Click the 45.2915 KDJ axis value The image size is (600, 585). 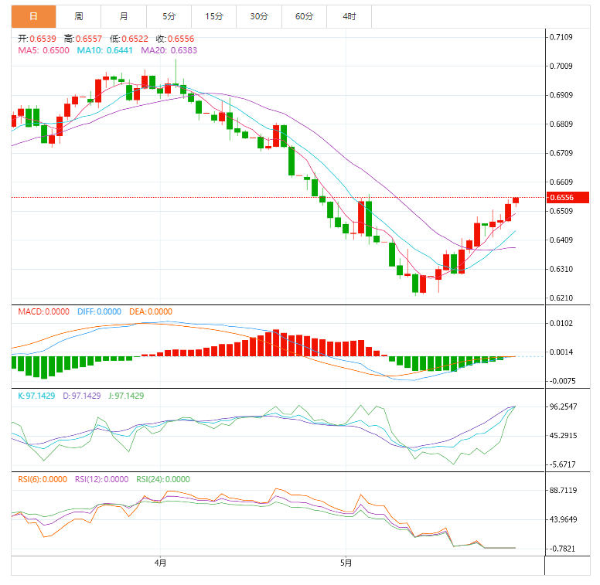(x=563, y=436)
